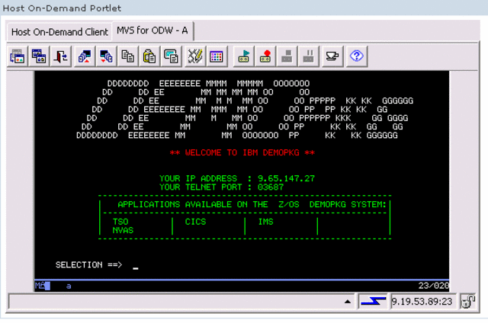Screen dimensions: 488x323
Task: Click the bottom status message field
Action: click(x=181, y=301)
